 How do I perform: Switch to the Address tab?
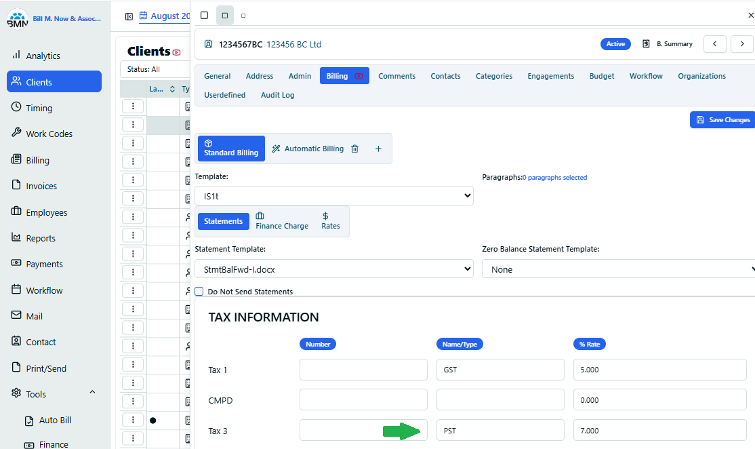[260, 76]
